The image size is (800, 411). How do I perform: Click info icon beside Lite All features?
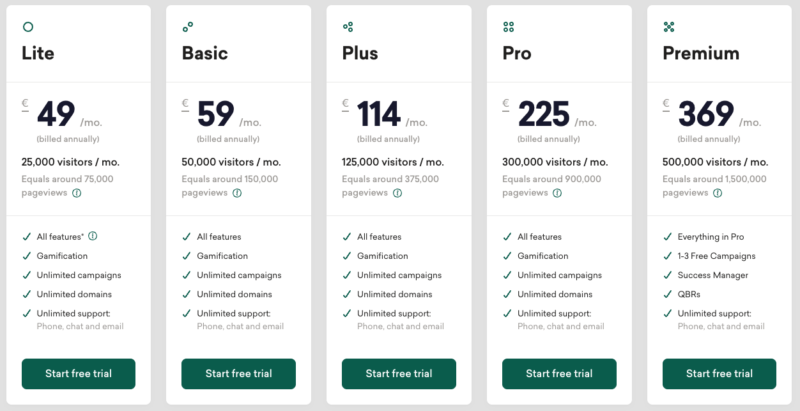click(93, 236)
